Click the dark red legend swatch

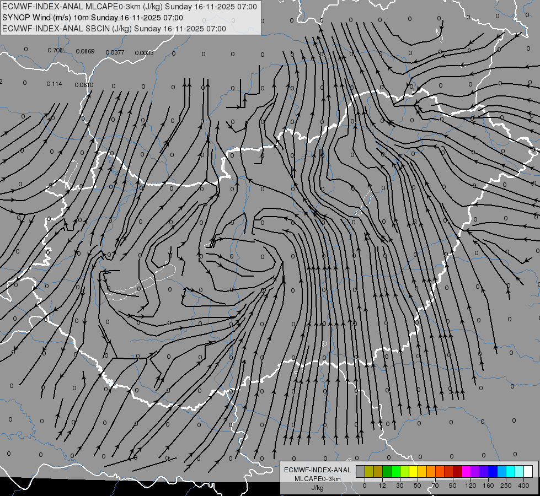tap(458, 471)
